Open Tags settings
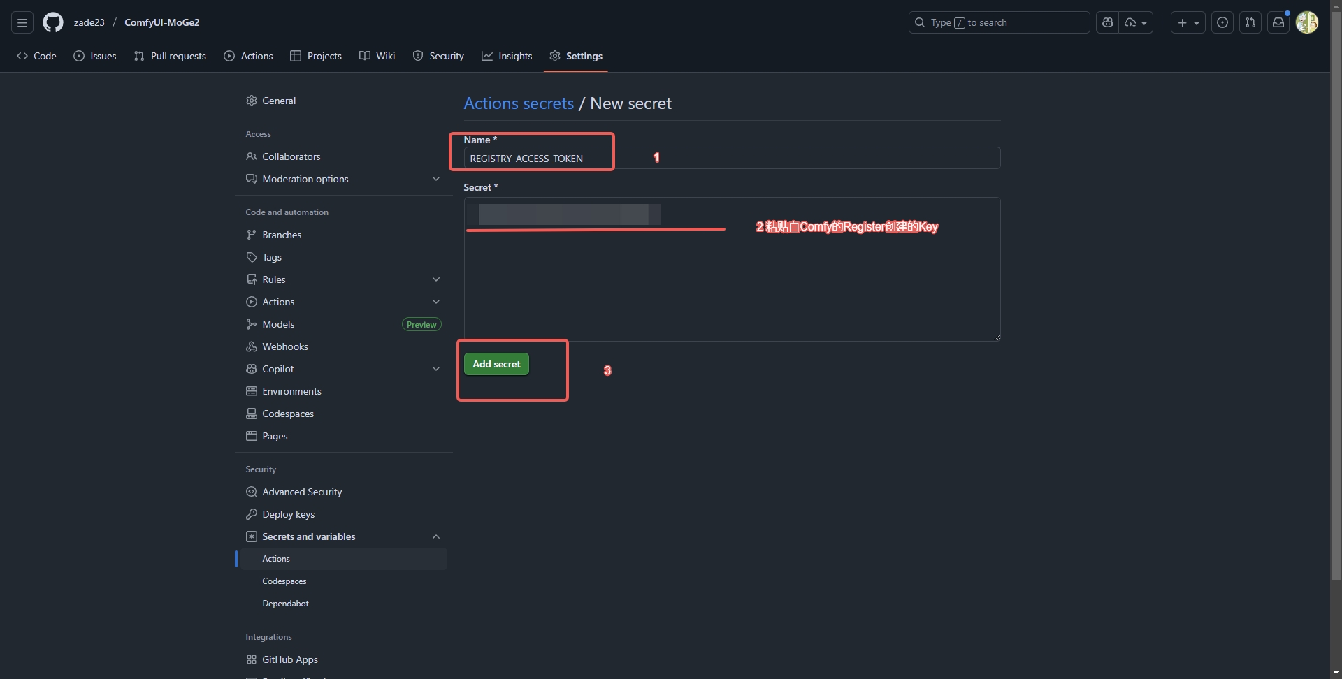The height and width of the screenshot is (679, 1342). 343,257
